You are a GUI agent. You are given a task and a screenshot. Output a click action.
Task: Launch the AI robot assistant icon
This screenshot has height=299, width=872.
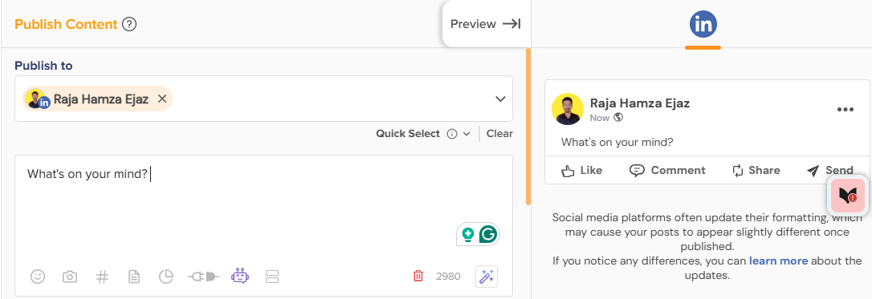click(240, 276)
